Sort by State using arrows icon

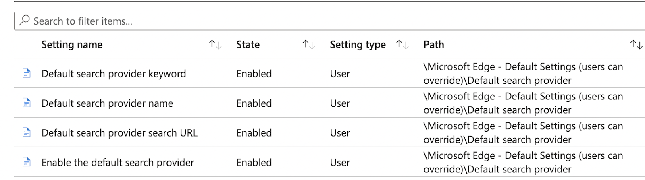pos(309,45)
